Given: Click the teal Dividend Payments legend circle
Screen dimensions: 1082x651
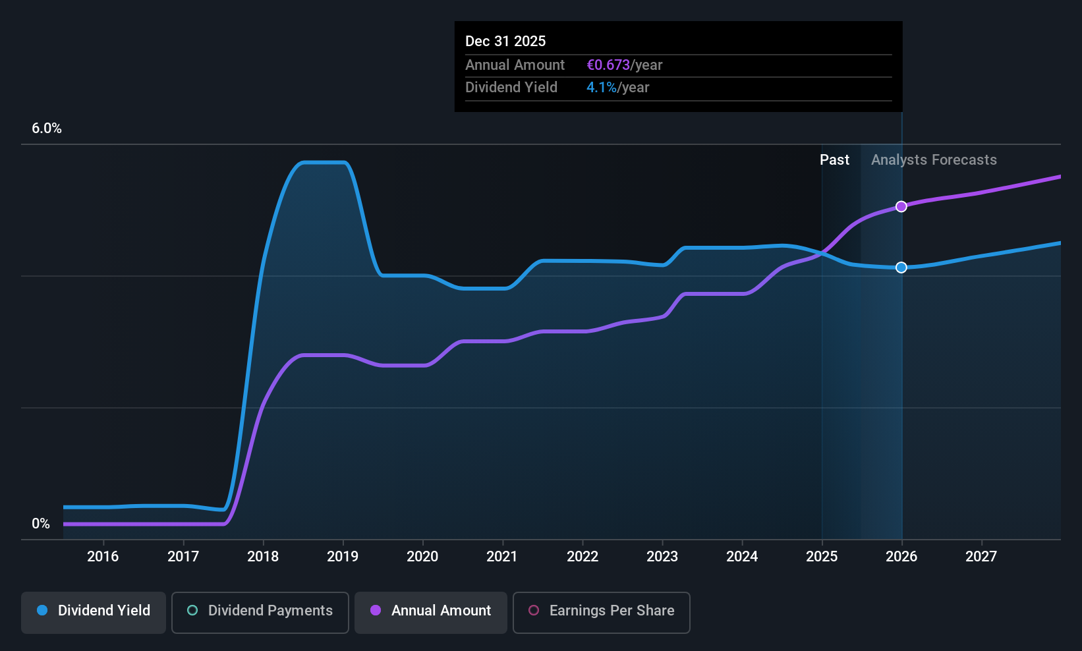Looking at the screenshot, I should coord(192,610).
